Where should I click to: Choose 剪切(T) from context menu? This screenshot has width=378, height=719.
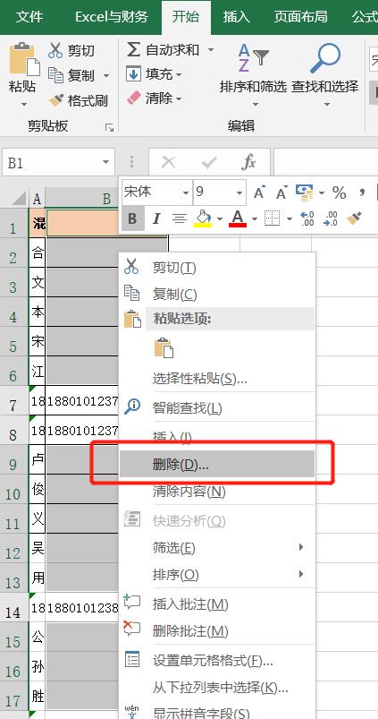tap(217, 268)
